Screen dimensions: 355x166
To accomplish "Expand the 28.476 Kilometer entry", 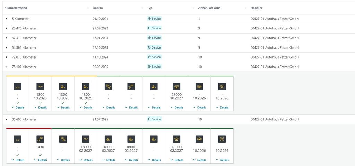I will click(x=6, y=28).
